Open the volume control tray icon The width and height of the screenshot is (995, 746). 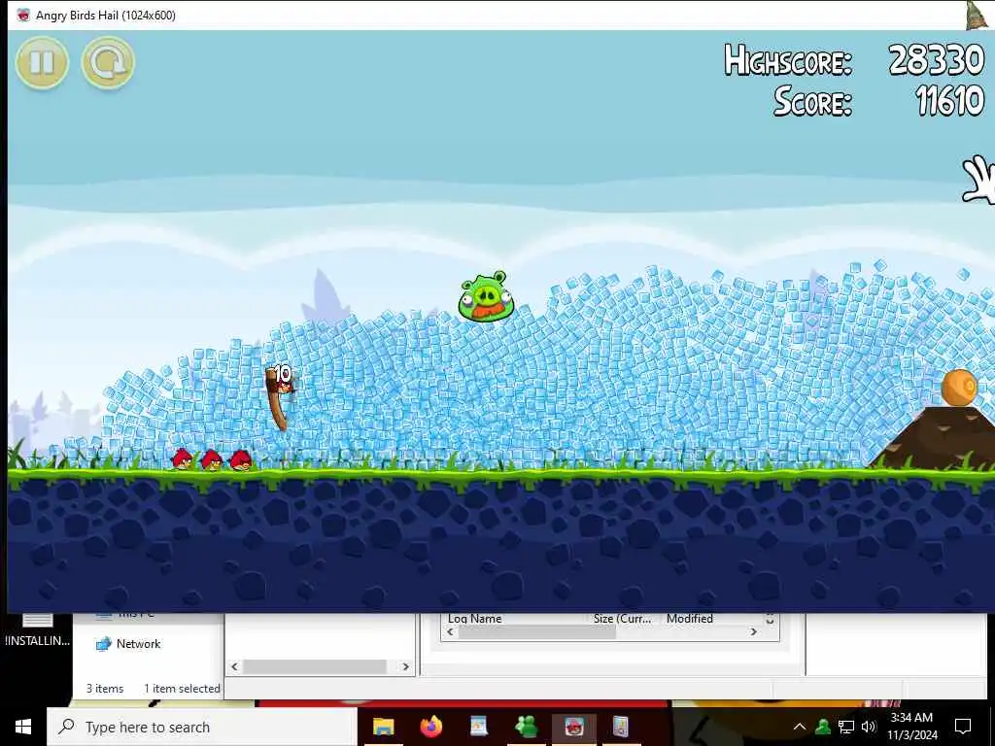click(x=869, y=727)
